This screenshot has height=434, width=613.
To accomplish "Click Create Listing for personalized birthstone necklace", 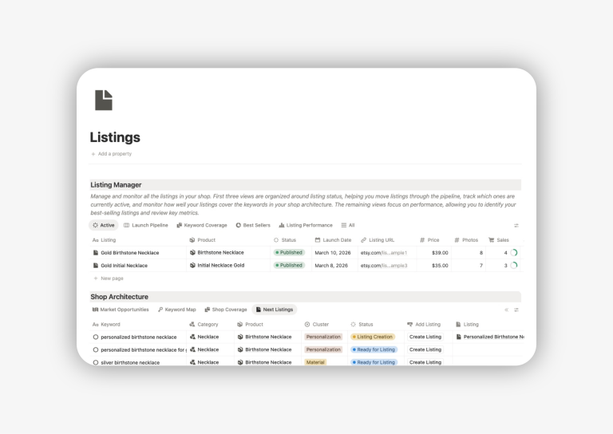I will [425, 337].
